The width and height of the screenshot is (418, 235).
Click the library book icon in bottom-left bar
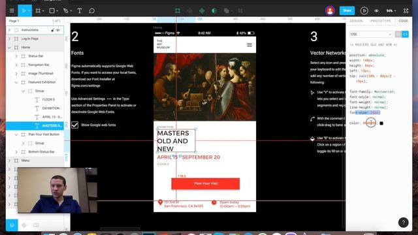tap(36, 225)
